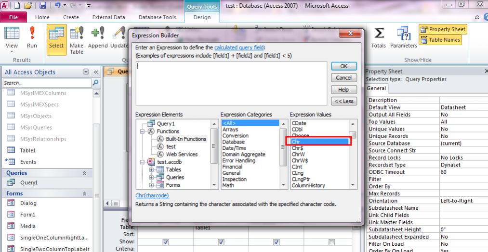Choose the Date/Time expression category
The width and height of the screenshot is (488, 252).
click(234, 148)
